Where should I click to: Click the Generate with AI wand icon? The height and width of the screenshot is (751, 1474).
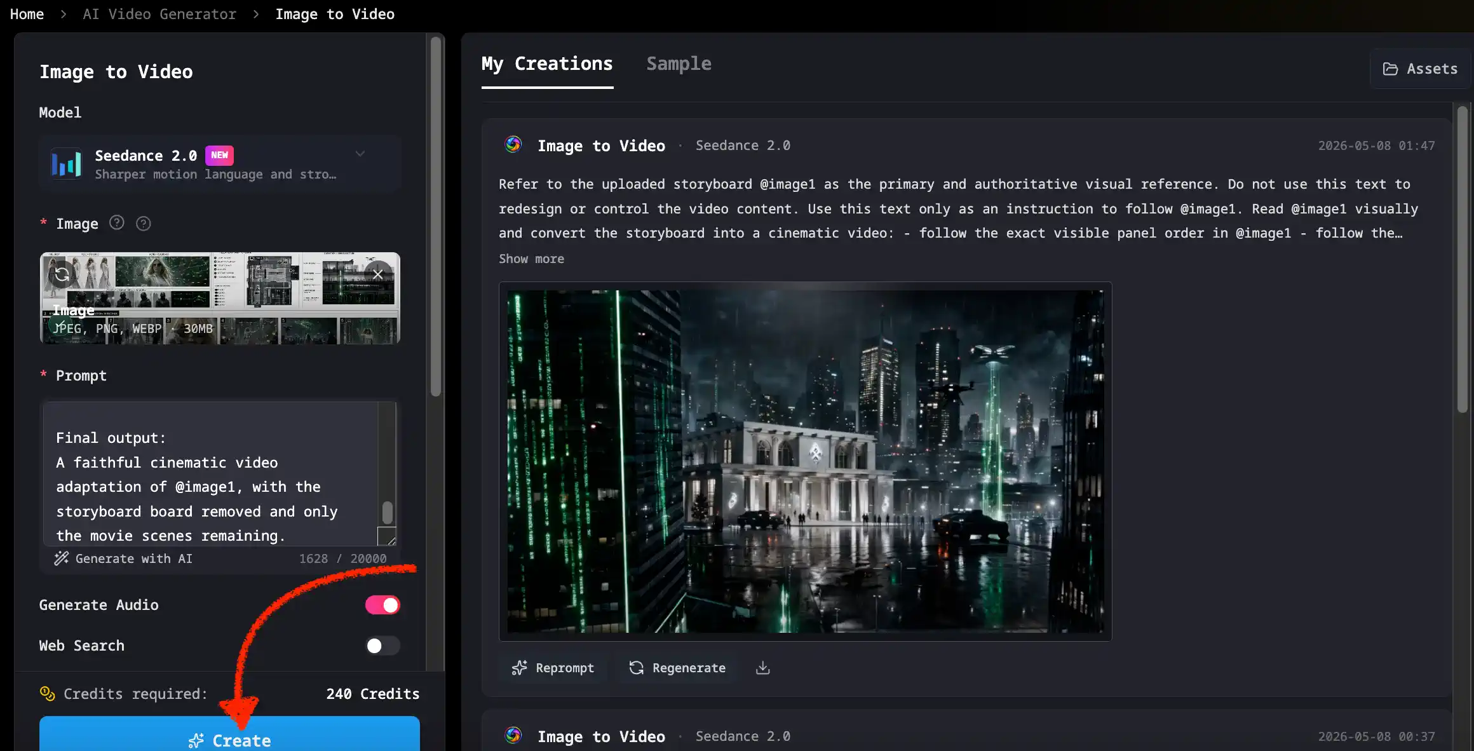pos(61,558)
